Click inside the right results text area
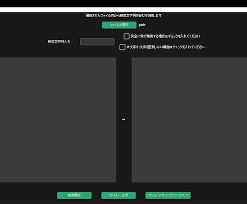This screenshot has height=204, width=247. [189, 120]
